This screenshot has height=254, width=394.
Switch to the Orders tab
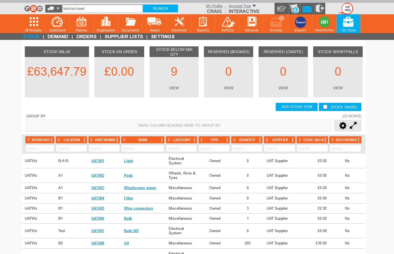click(86, 37)
